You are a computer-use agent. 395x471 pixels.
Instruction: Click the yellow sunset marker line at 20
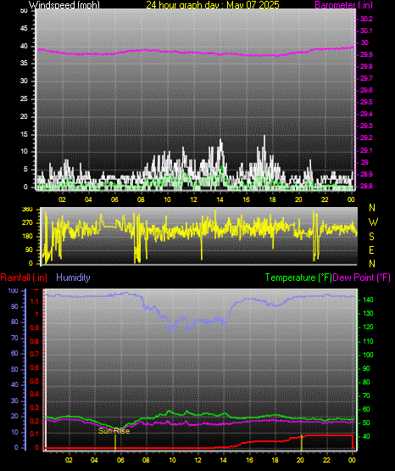click(x=302, y=442)
